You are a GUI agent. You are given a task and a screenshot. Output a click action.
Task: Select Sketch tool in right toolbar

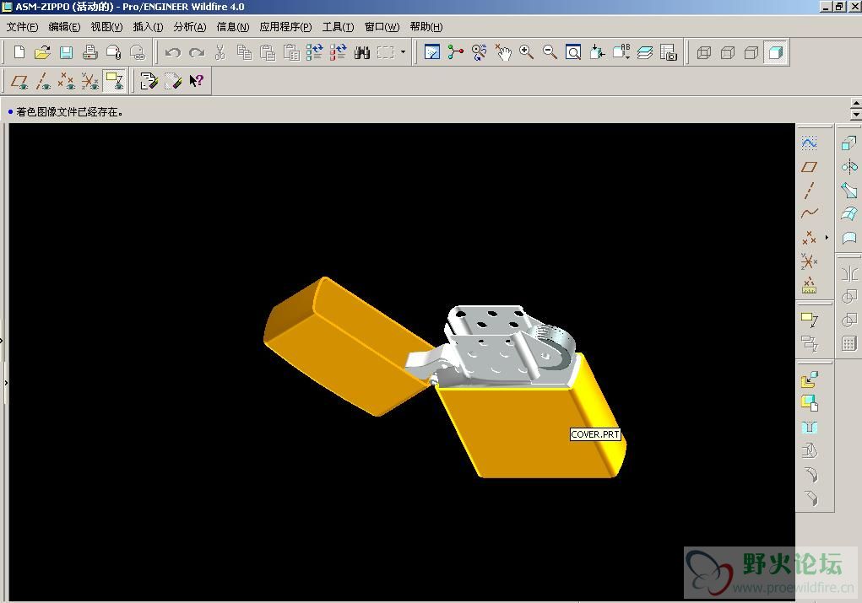pyautogui.click(x=809, y=143)
